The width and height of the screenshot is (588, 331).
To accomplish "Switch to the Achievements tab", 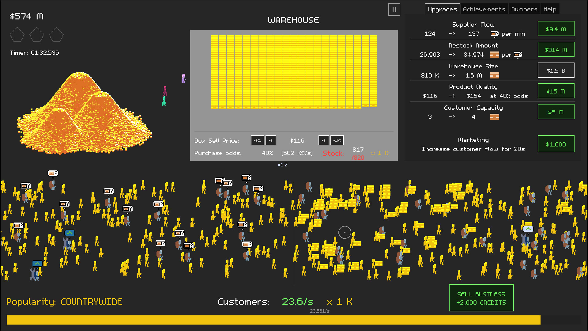I will click(484, 9).
